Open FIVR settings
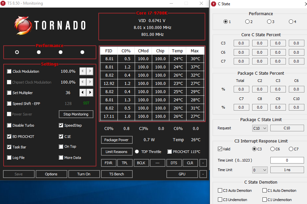 pyautogui.click(x=109, y=163)
